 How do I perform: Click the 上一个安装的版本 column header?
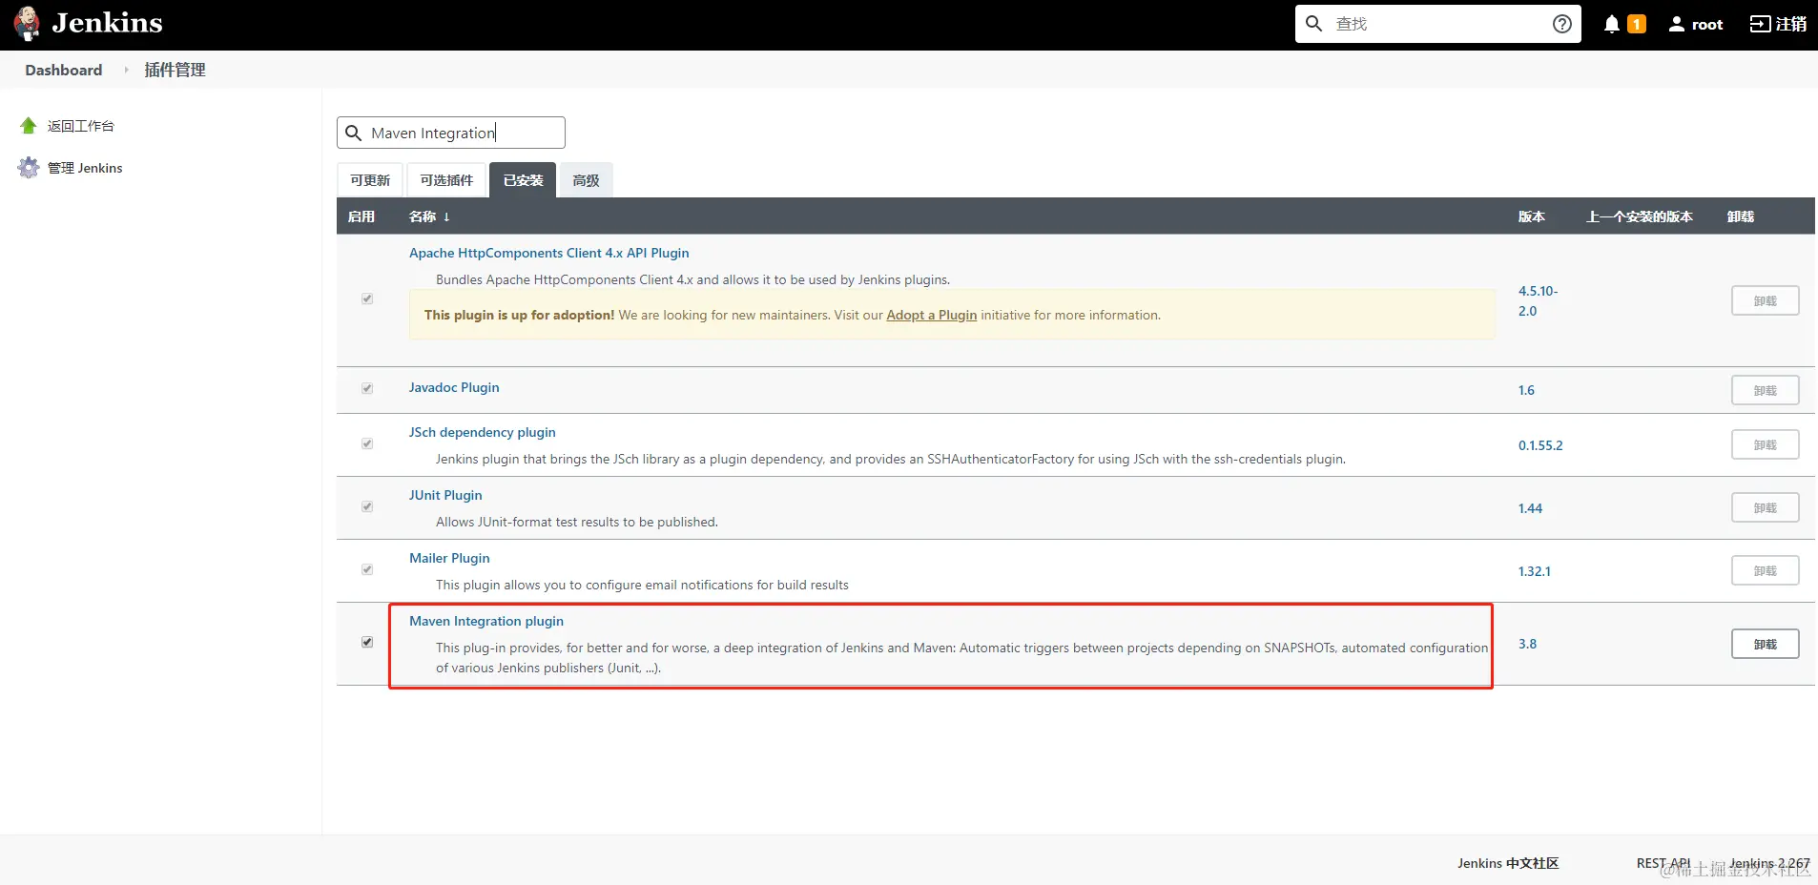pos(1640,216)
